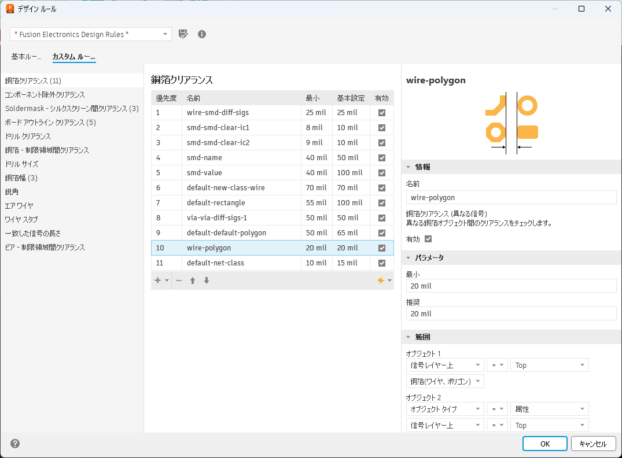Open the オブジェクト 1 Top layer dropdown
622x458 pixels.
click(x=550, y=365)
